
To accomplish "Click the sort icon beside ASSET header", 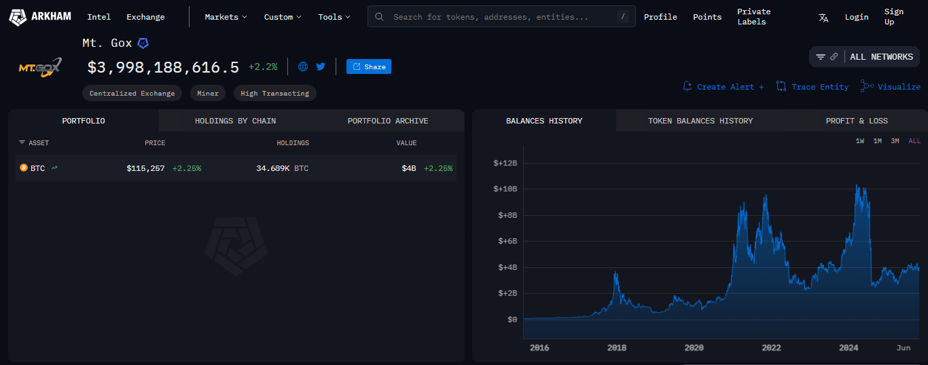I will coord(22,142).
